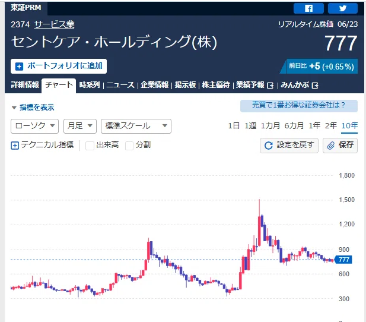Screen dimensions: 366x322
Task: Go to the ニュース tab
Action: click(120, 85)
